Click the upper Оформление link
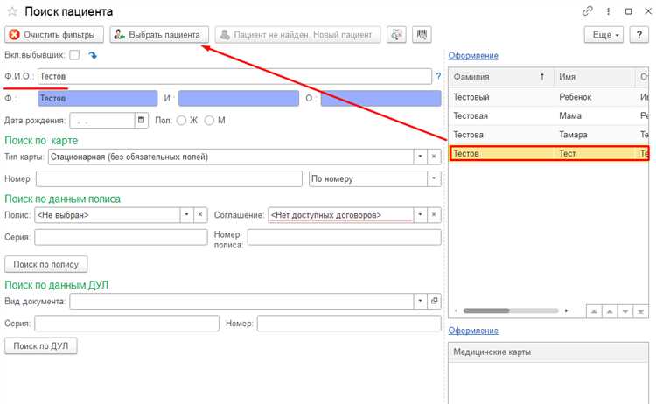 click(x=473, y=56)
